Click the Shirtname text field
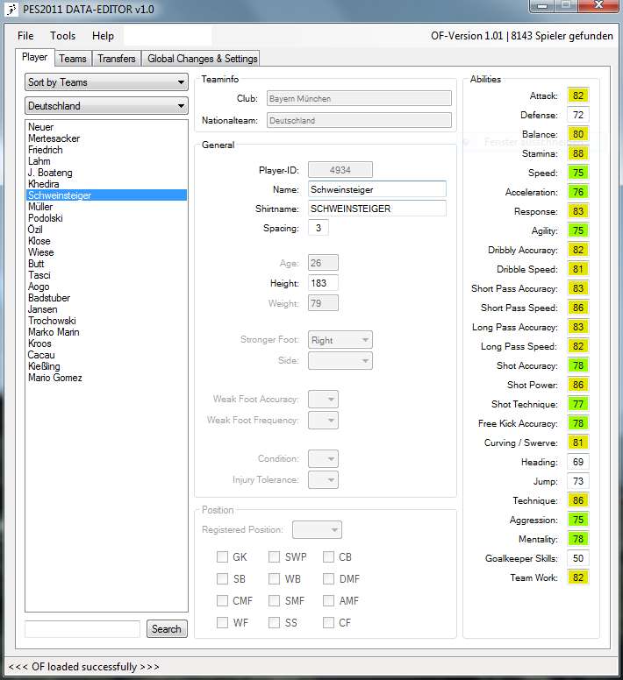 (376, 209)
